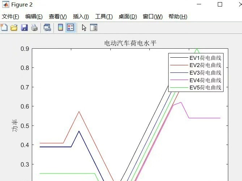
Task: Toggle the Insert Legend toolbar button
Action: [x=71, y=28]
